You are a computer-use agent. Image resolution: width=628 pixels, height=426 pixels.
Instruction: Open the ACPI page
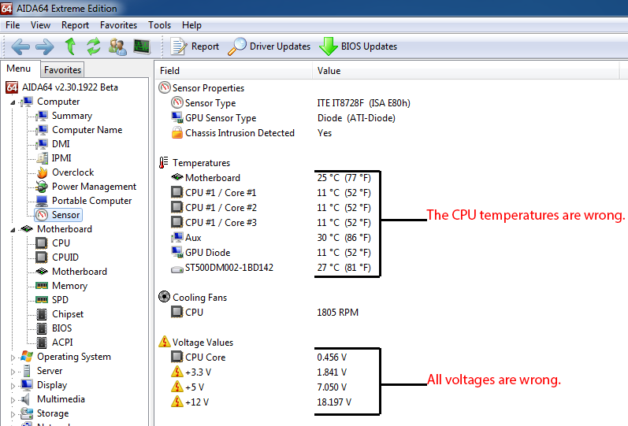coord(54,343)
